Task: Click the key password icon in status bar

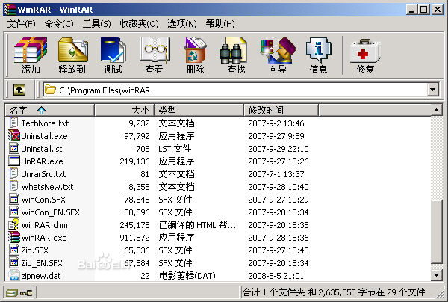Action: point(26,293)
